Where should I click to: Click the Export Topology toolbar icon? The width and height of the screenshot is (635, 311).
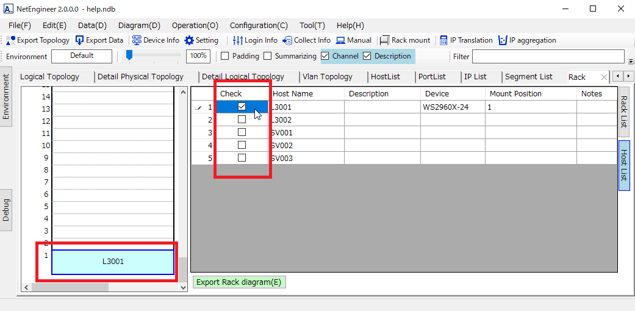11,40
